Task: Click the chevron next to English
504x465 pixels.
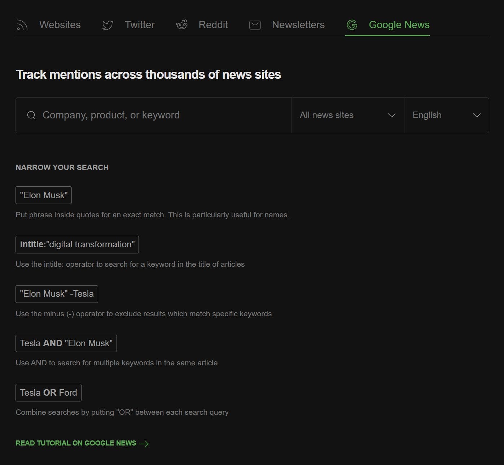Action: [x=477, y=116]
